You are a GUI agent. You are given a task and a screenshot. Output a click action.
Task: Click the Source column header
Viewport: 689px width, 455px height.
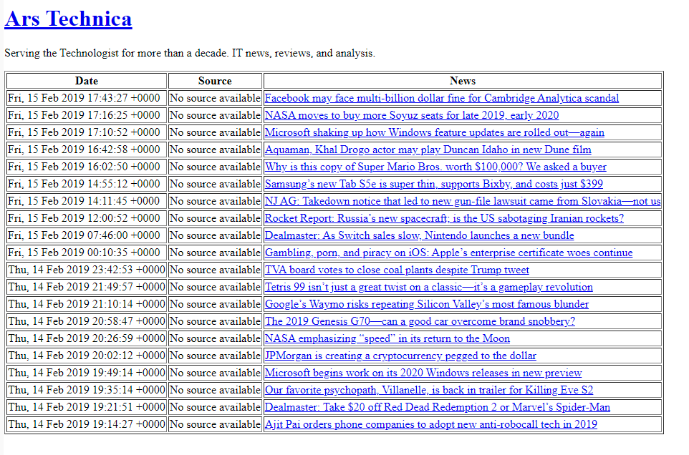[215, 81]
